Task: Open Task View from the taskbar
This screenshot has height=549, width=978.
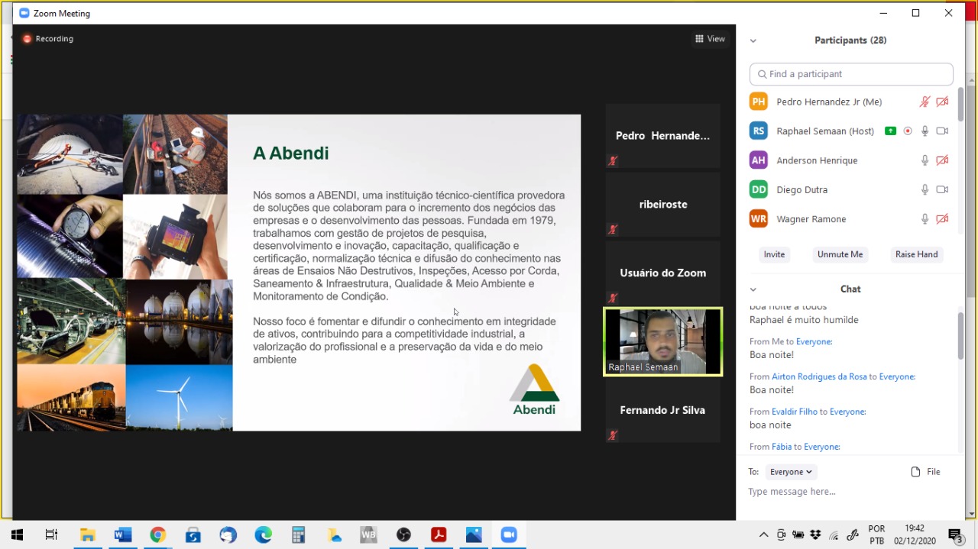Action: [51, 535]
